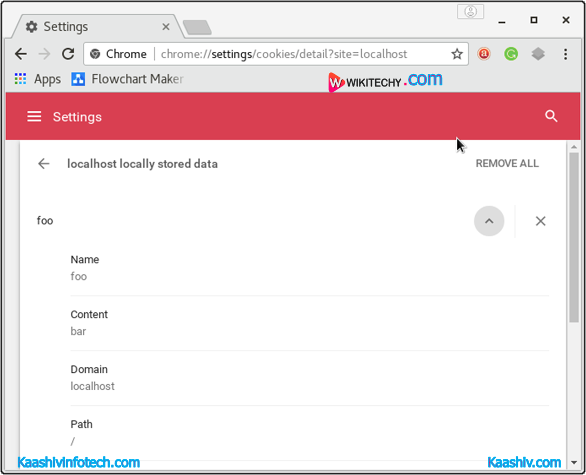Collapse the foo cookie details
Screen dimensions: 586x475
[489, 221]
